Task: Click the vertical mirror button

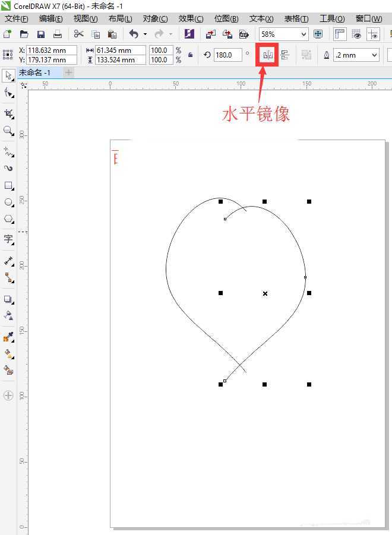Action: click(284, 55)
